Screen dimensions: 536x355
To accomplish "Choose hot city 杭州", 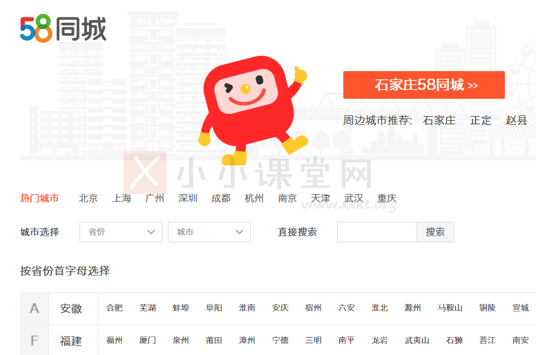I will 254,198.
